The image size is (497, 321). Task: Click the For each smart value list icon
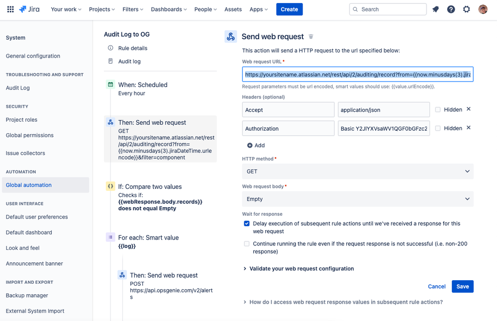(110, 237)
